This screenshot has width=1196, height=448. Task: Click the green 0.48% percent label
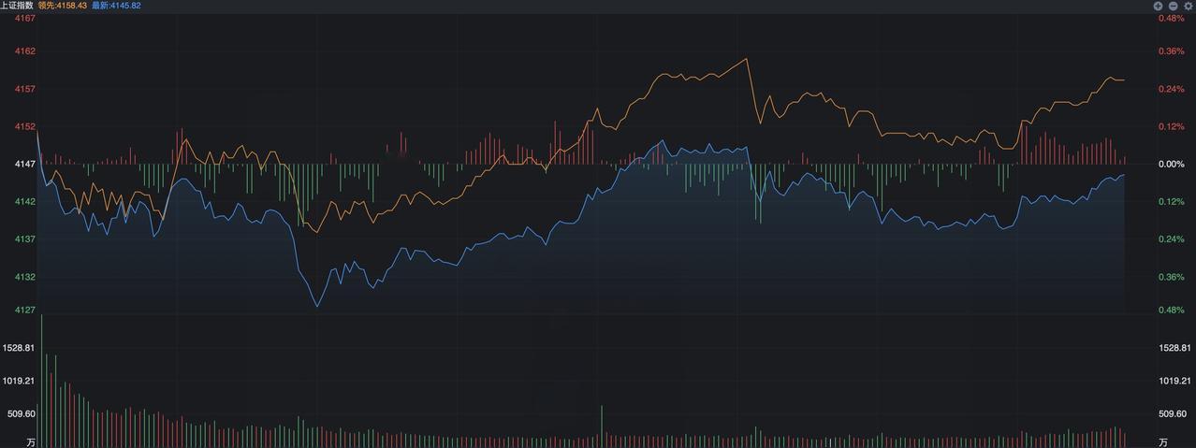1172,310
